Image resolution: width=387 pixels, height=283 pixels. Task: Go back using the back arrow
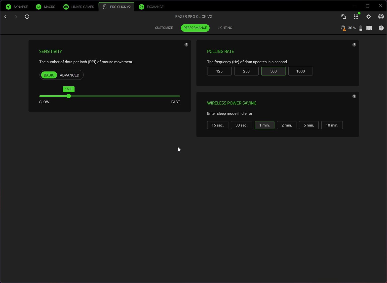(6, 17)
